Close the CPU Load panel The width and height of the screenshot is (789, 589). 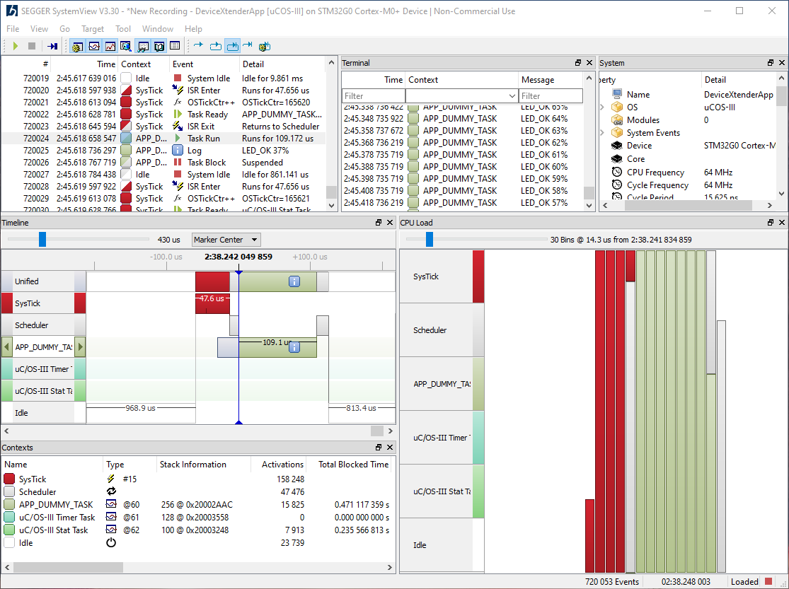pyautogui.click(x=782, y=222)
